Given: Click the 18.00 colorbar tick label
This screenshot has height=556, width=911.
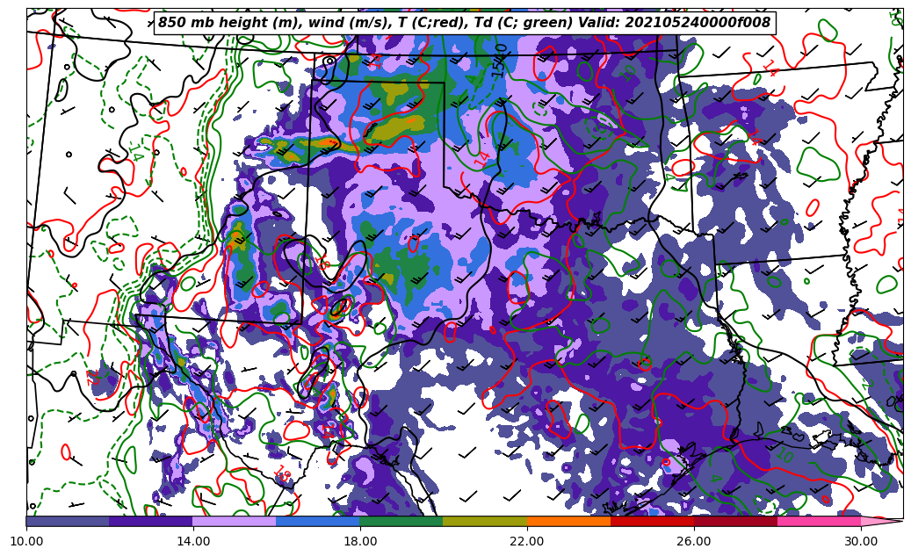Looking at the screenshot, I should coord(360,541).
